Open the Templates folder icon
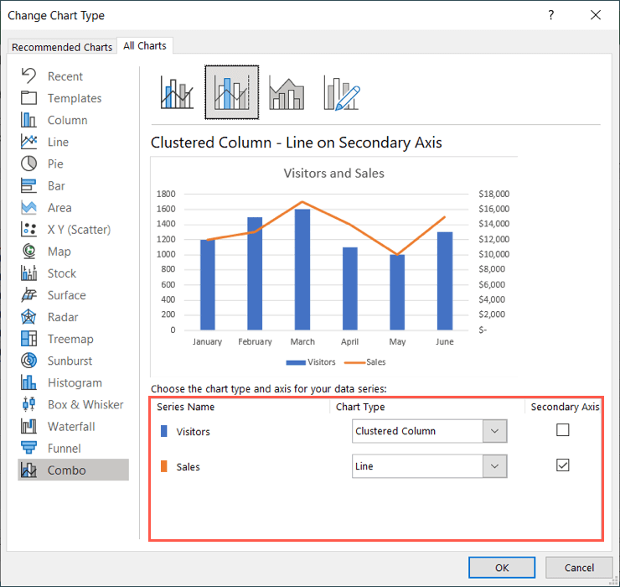 pos(28,98)
